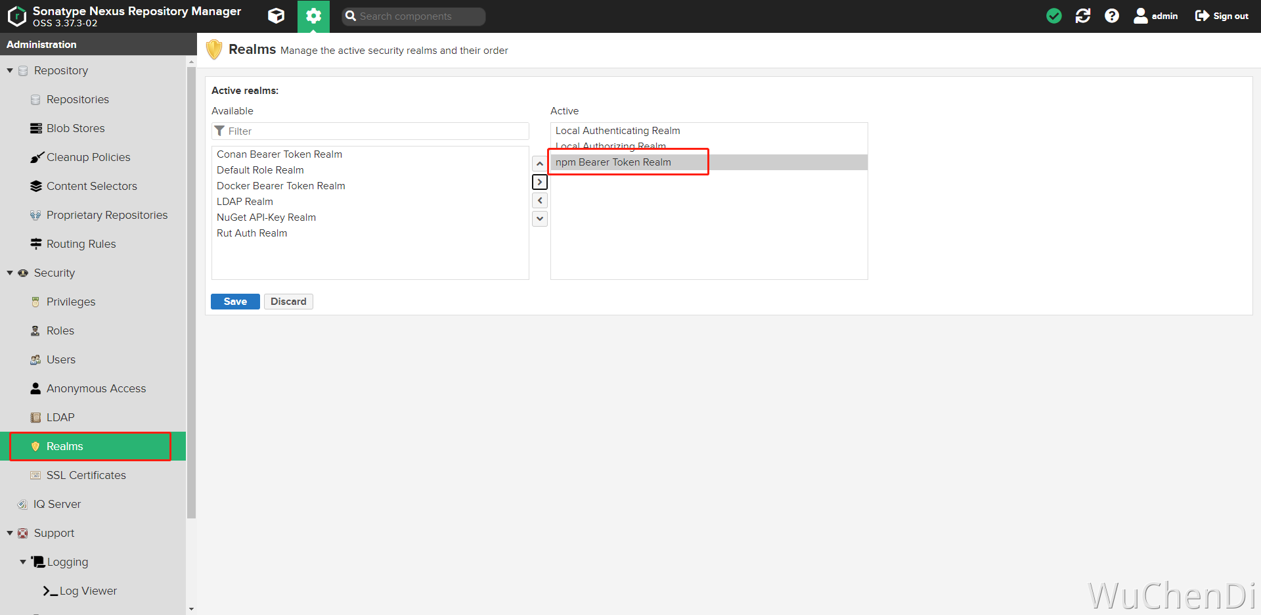The height and width of the screenshot is (615, 1261).
Task: Discard the realm changes
Action: tap(288, 302)
